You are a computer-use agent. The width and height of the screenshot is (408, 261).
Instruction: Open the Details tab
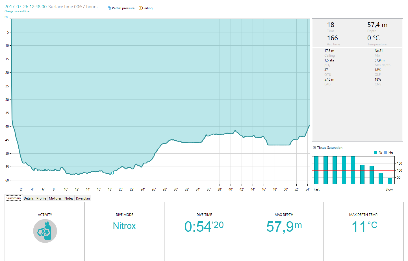[29, 198]
